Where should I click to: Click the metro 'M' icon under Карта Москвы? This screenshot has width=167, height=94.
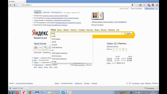point(36,48)
